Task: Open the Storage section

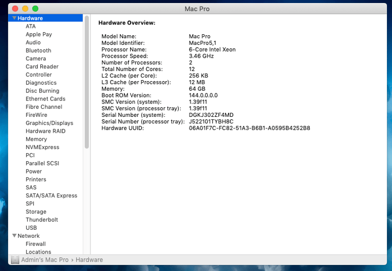Action: (x=36, y=211)
